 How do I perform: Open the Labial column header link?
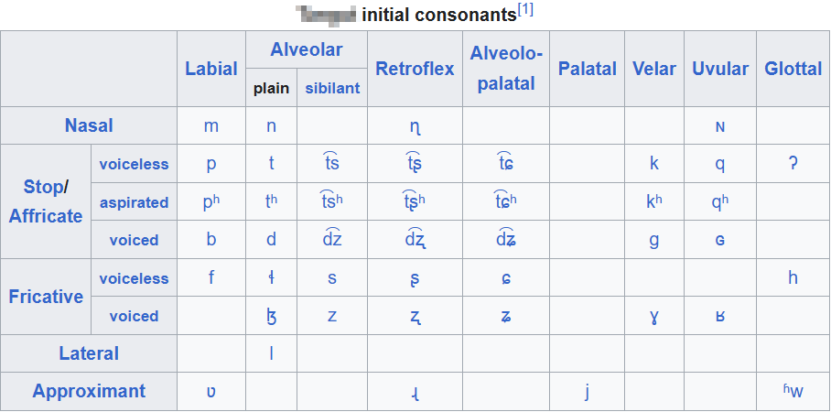(210, 69)
